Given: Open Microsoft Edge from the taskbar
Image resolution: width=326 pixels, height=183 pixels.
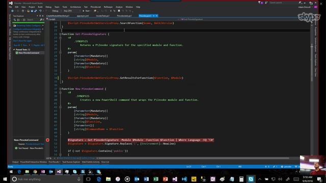Looking at the screenshot, I should click(x=99, y=179).
